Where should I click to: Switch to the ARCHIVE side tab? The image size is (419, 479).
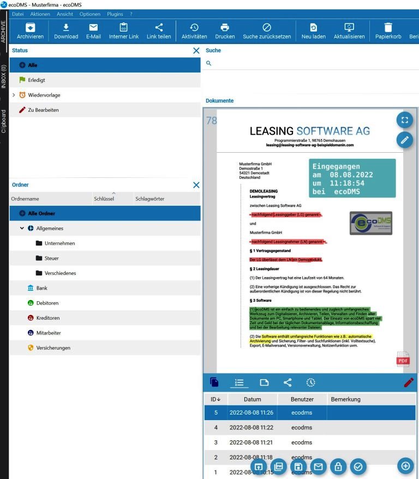(x=3, y=31)
